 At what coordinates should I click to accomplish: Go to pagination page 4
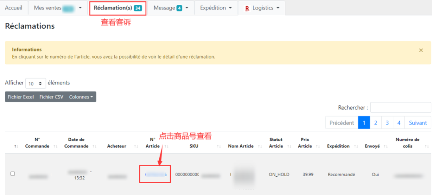tap(399, 123)
